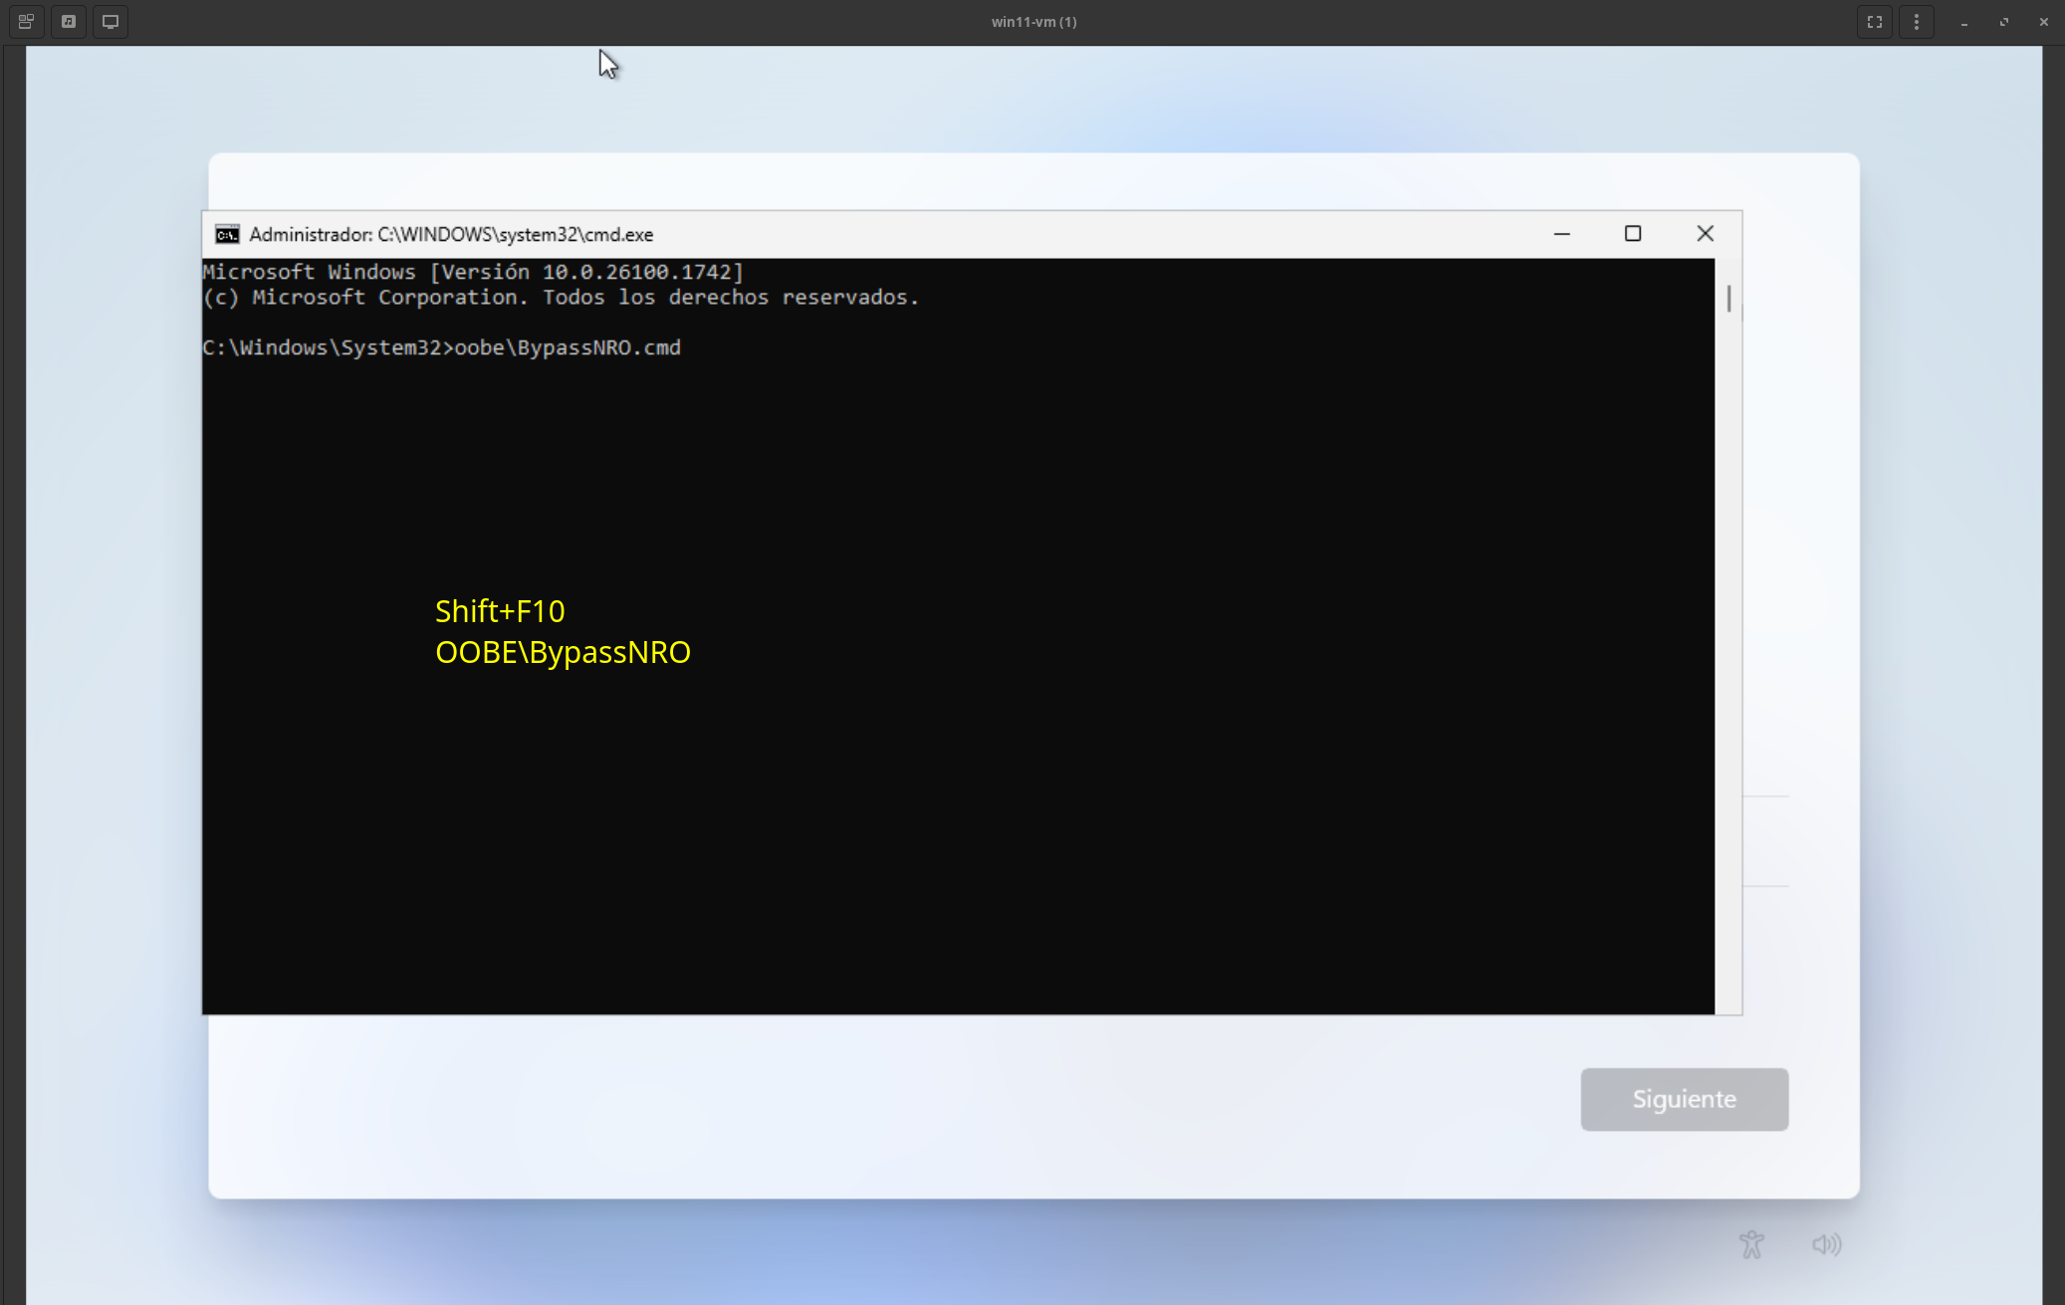Minimize the Administrador cmd.exe window

pos(1561,234)
